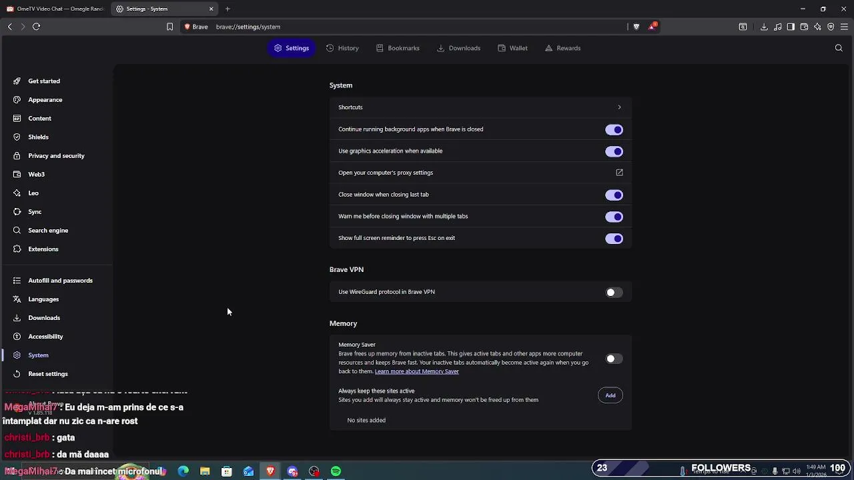Open the media playlist music-note icon
The width and height of the screenshot is (854, 480).
point(777,27)
